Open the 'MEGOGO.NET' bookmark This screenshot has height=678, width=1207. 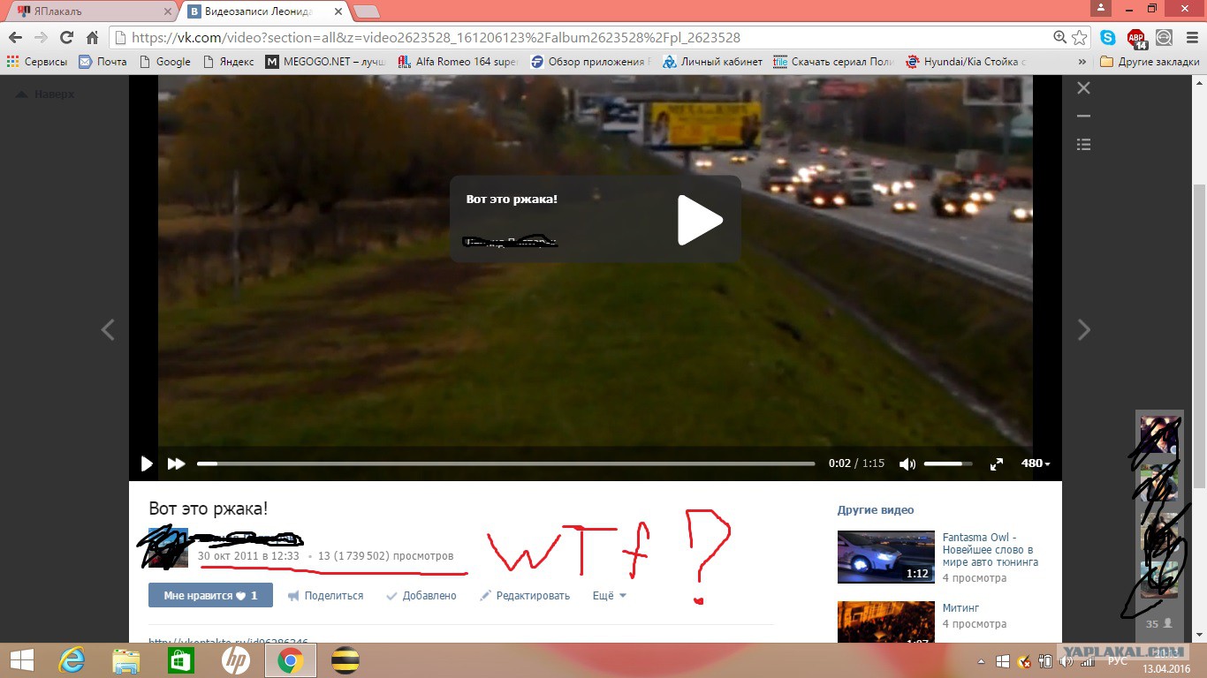[326, 62]
